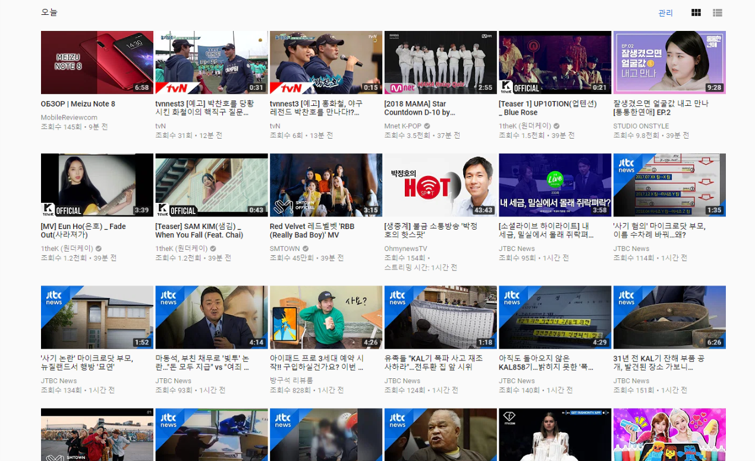Play the 박정호의 핫스팟 live stream
Screen dimensions: 755x461
click(x=440, y=184)
